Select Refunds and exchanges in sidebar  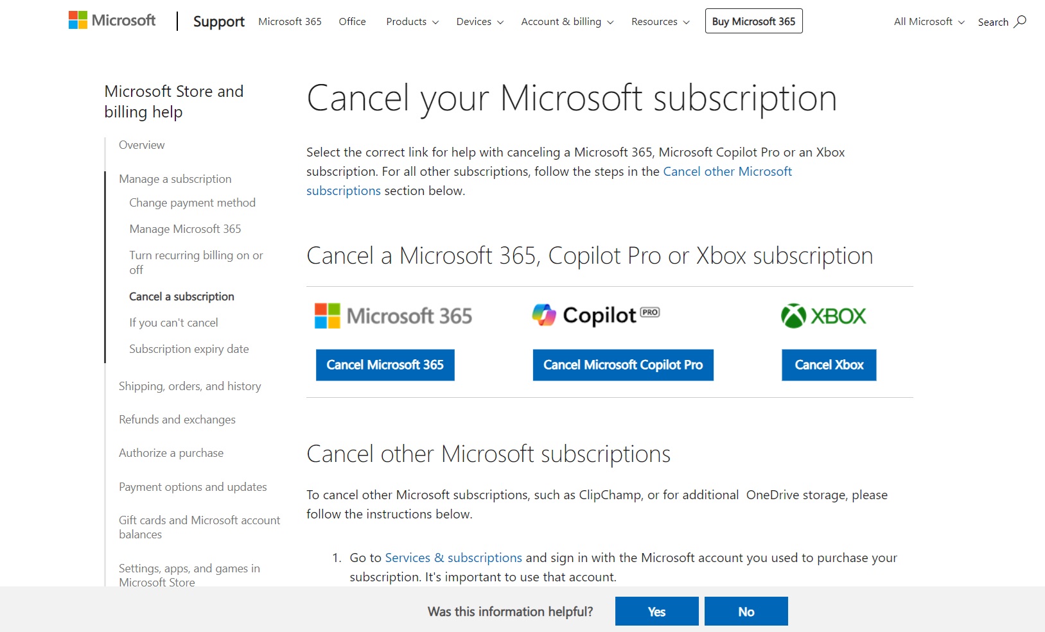(x=177, y=420)
